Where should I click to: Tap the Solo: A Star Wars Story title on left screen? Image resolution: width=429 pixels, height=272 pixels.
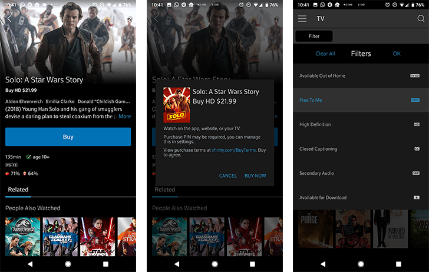[44, 80]
